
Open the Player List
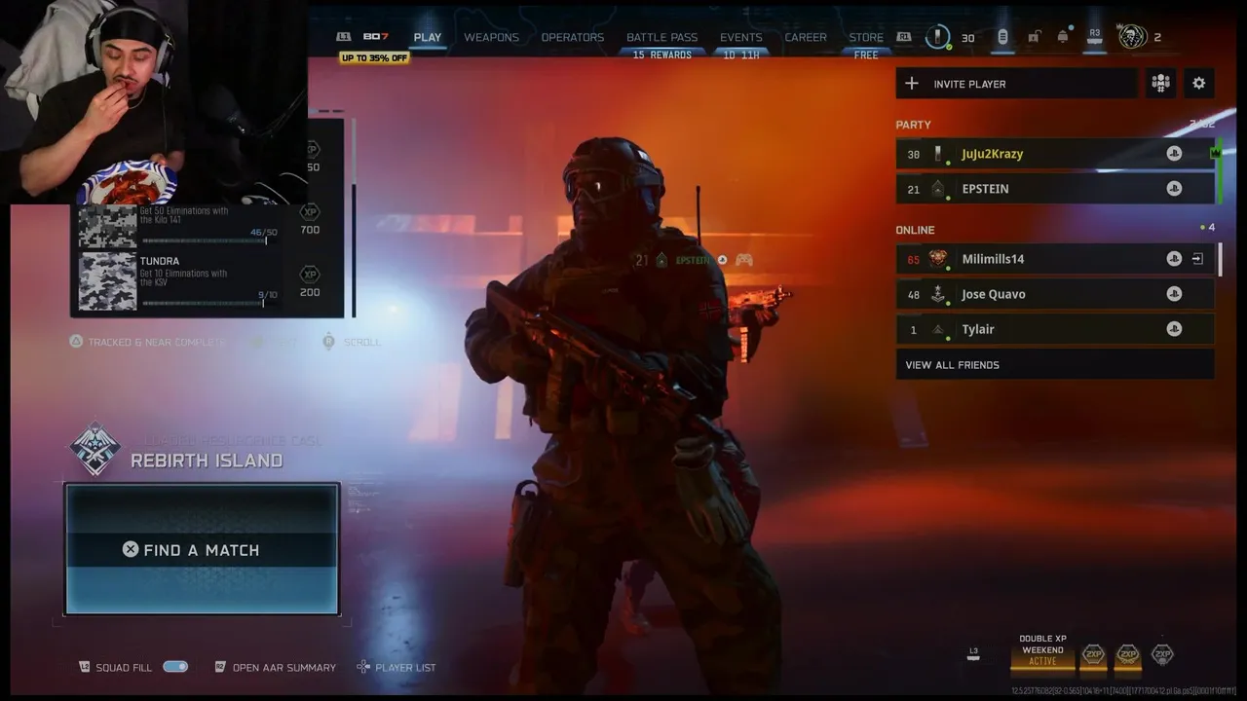pos(397,667)
